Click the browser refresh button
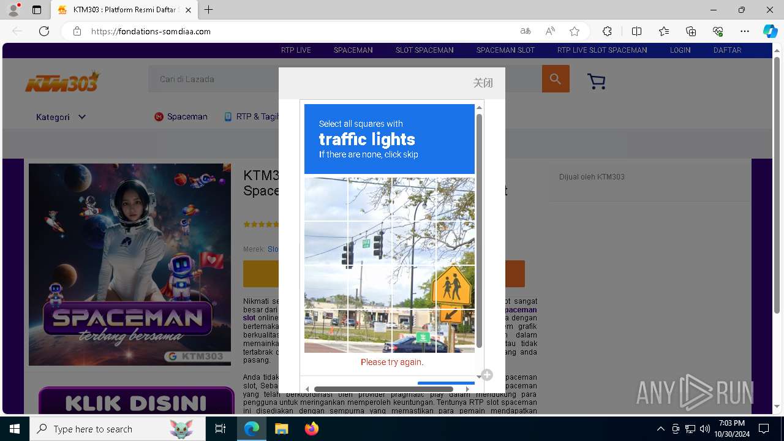Image resolution: width=784 pixels, height=441 pixels. 44,31
